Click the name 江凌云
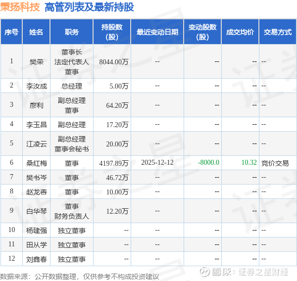The image size is (297, 281). (x=36, y=144)
